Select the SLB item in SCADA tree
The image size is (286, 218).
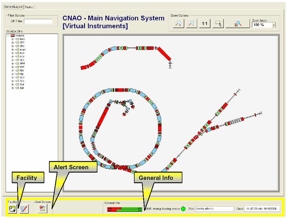click(x=22, y=88)
